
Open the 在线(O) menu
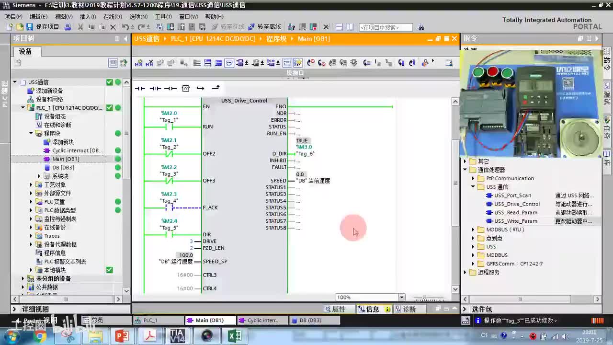click(x=113, y=17)
